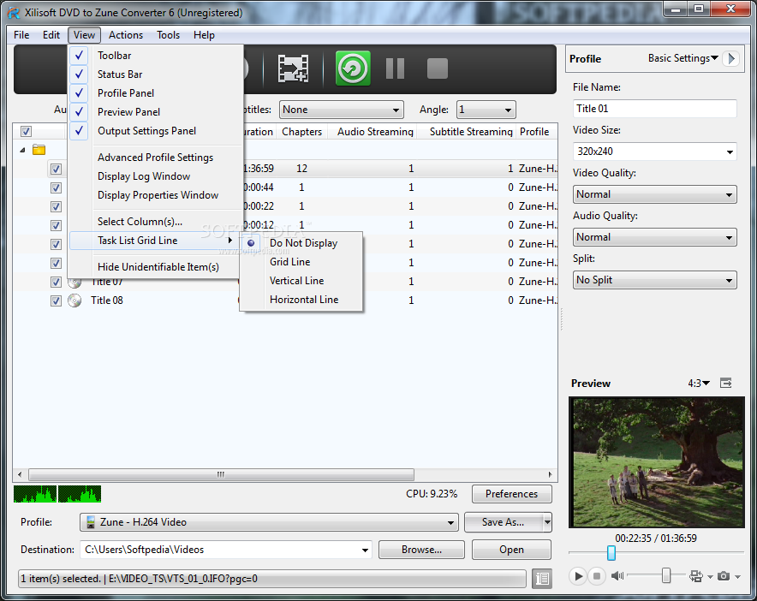Click the Play button under preview
This screenshot has height=601, width=757.
[577, 576]
